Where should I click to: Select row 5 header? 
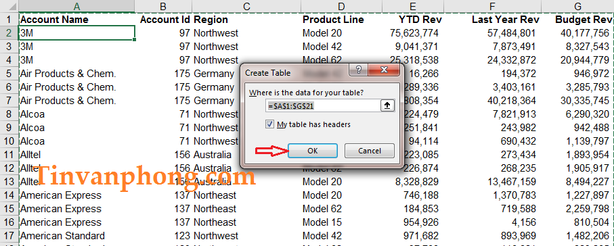click(x=9, y=74)
